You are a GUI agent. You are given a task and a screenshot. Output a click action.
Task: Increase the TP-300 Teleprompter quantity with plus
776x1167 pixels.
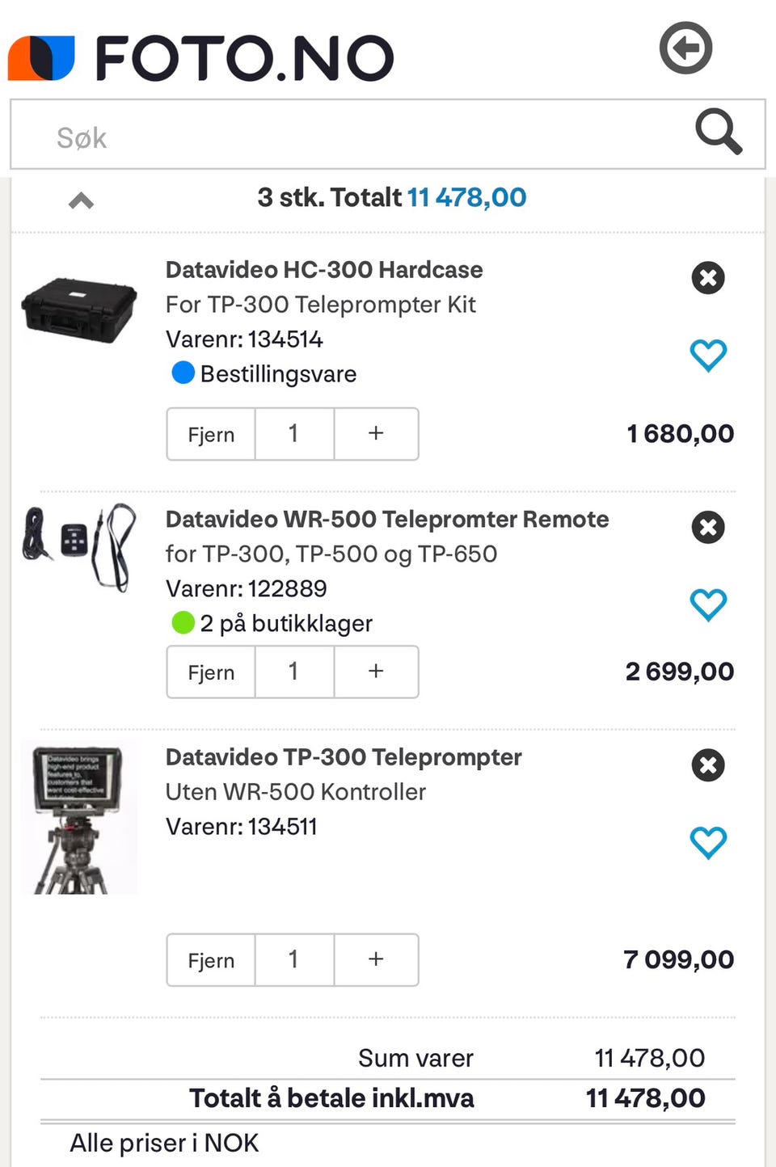[376, 959]
